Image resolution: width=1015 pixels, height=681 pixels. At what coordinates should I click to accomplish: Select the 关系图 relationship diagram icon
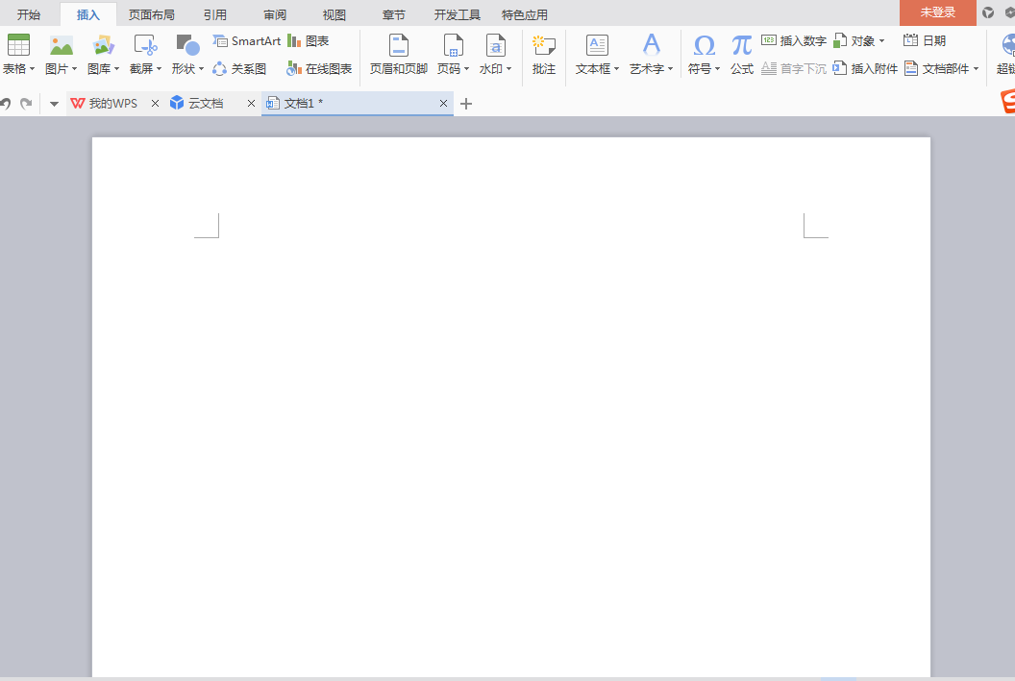tap(220, 69)
